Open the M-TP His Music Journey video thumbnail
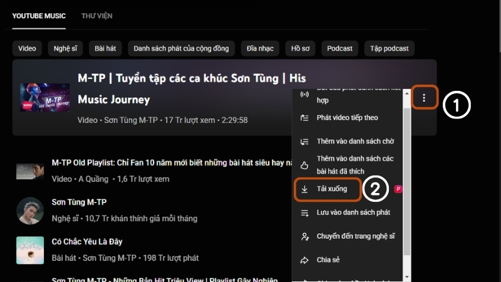Image resolution: width=501 pixels, height=282 pixels. tap(44, 98)
